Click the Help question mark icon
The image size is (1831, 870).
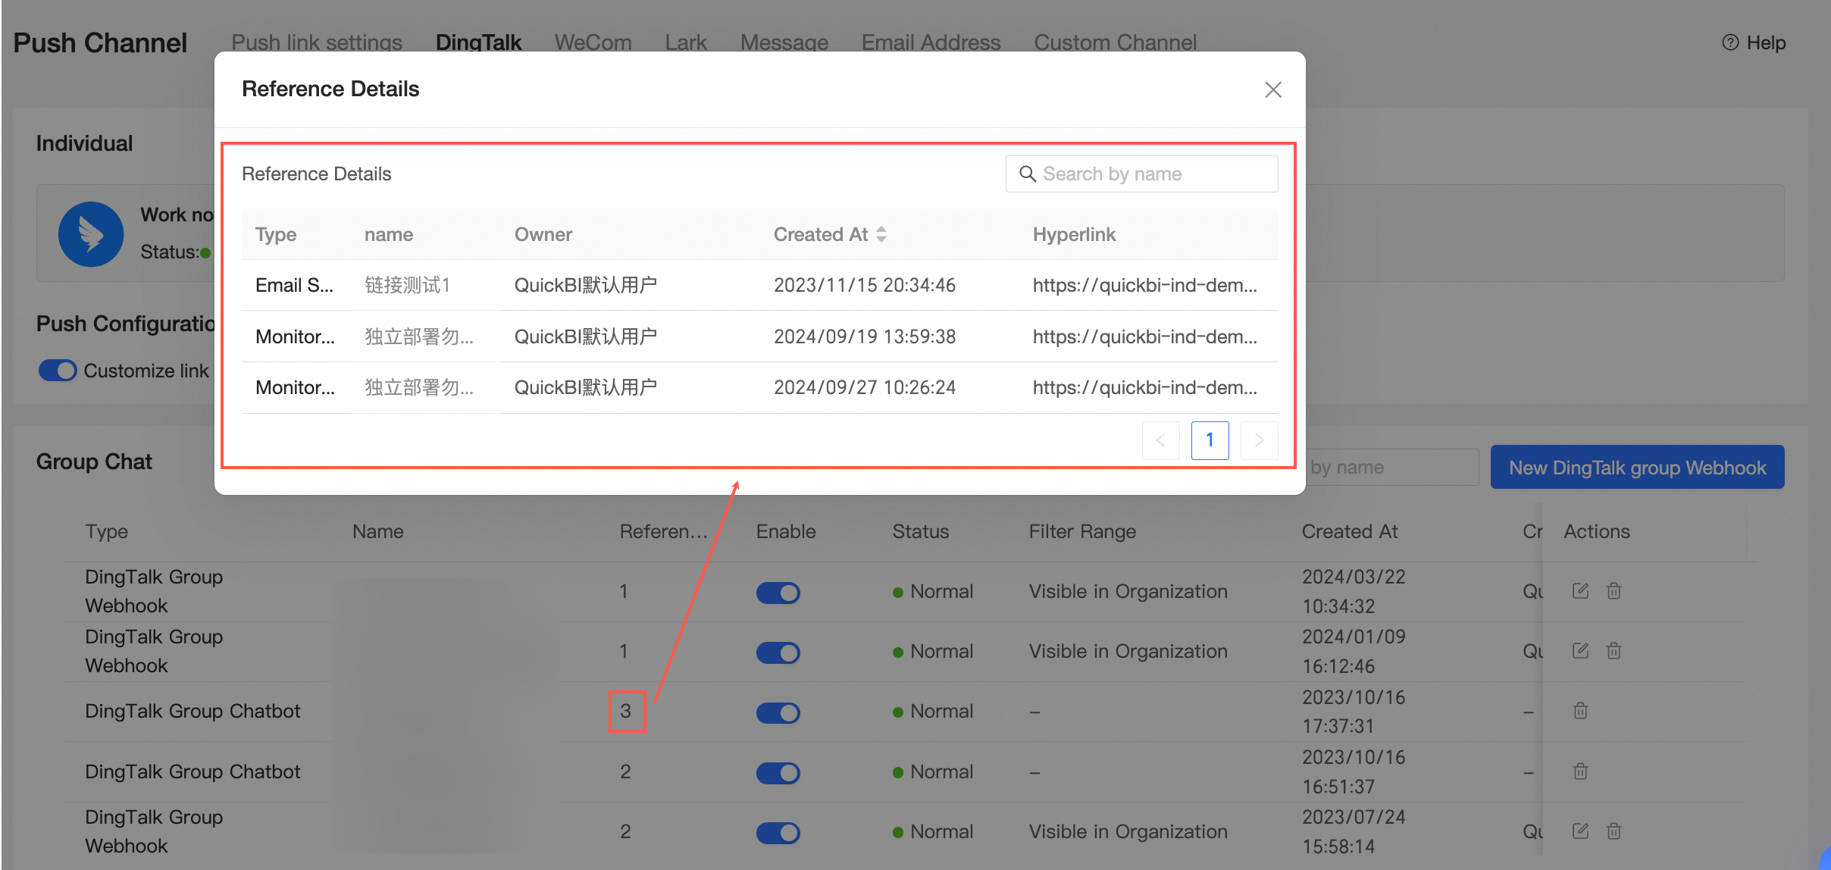coord(1730,42)
